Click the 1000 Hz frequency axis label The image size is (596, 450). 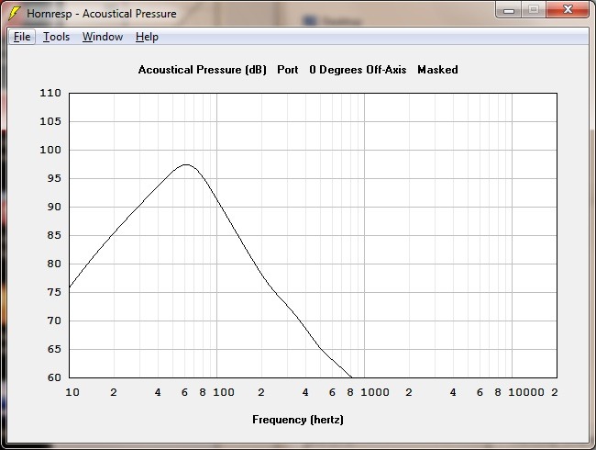[375, 392]
